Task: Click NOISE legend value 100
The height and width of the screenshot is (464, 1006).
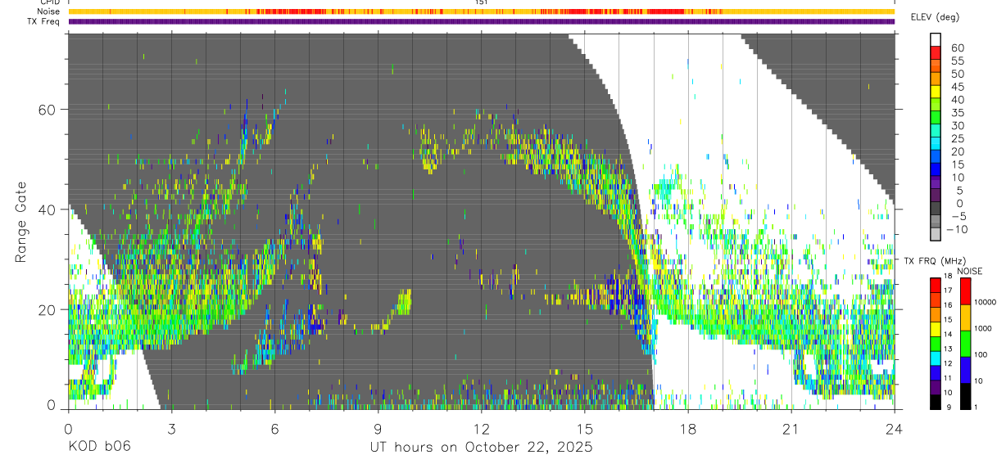Action: [981, 355]
